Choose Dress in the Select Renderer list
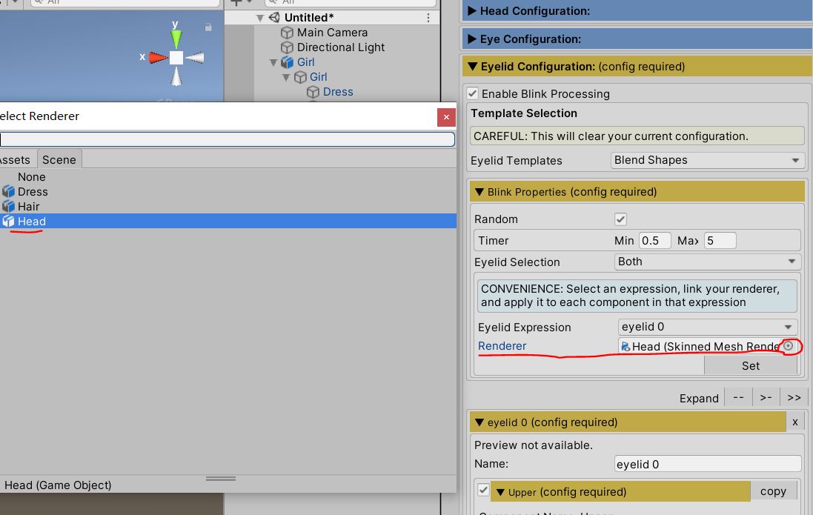This screenshot has height=515, width=813. (33, 192)
